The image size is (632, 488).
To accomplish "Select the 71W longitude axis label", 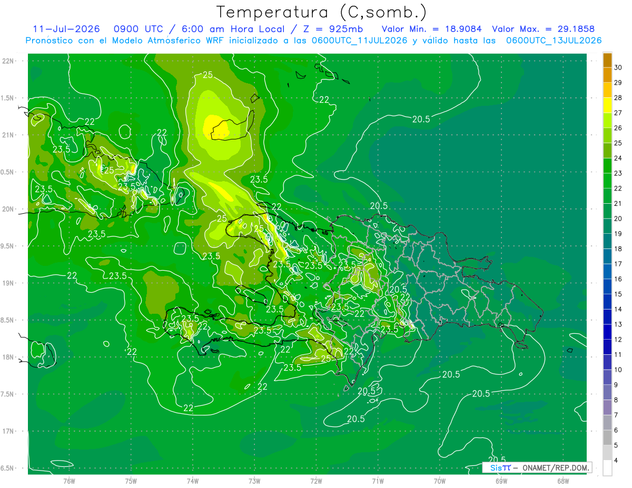I will point(378,481).
